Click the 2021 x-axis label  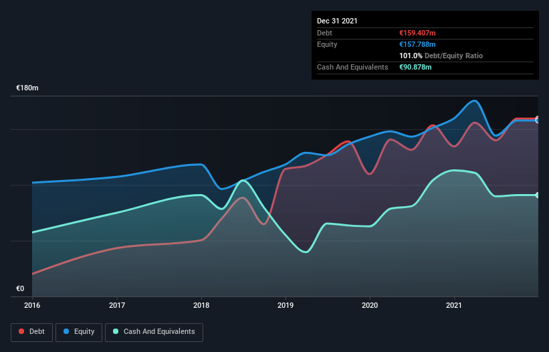pyautogui.click(x=454, y=305)
